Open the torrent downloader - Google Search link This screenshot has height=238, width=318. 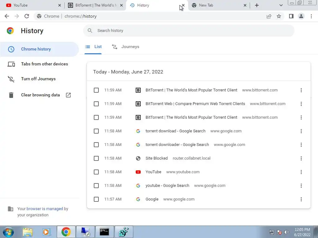pos(177,145)
